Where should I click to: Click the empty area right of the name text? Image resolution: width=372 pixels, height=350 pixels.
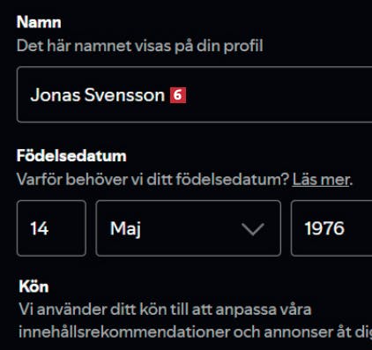[279, 94]
